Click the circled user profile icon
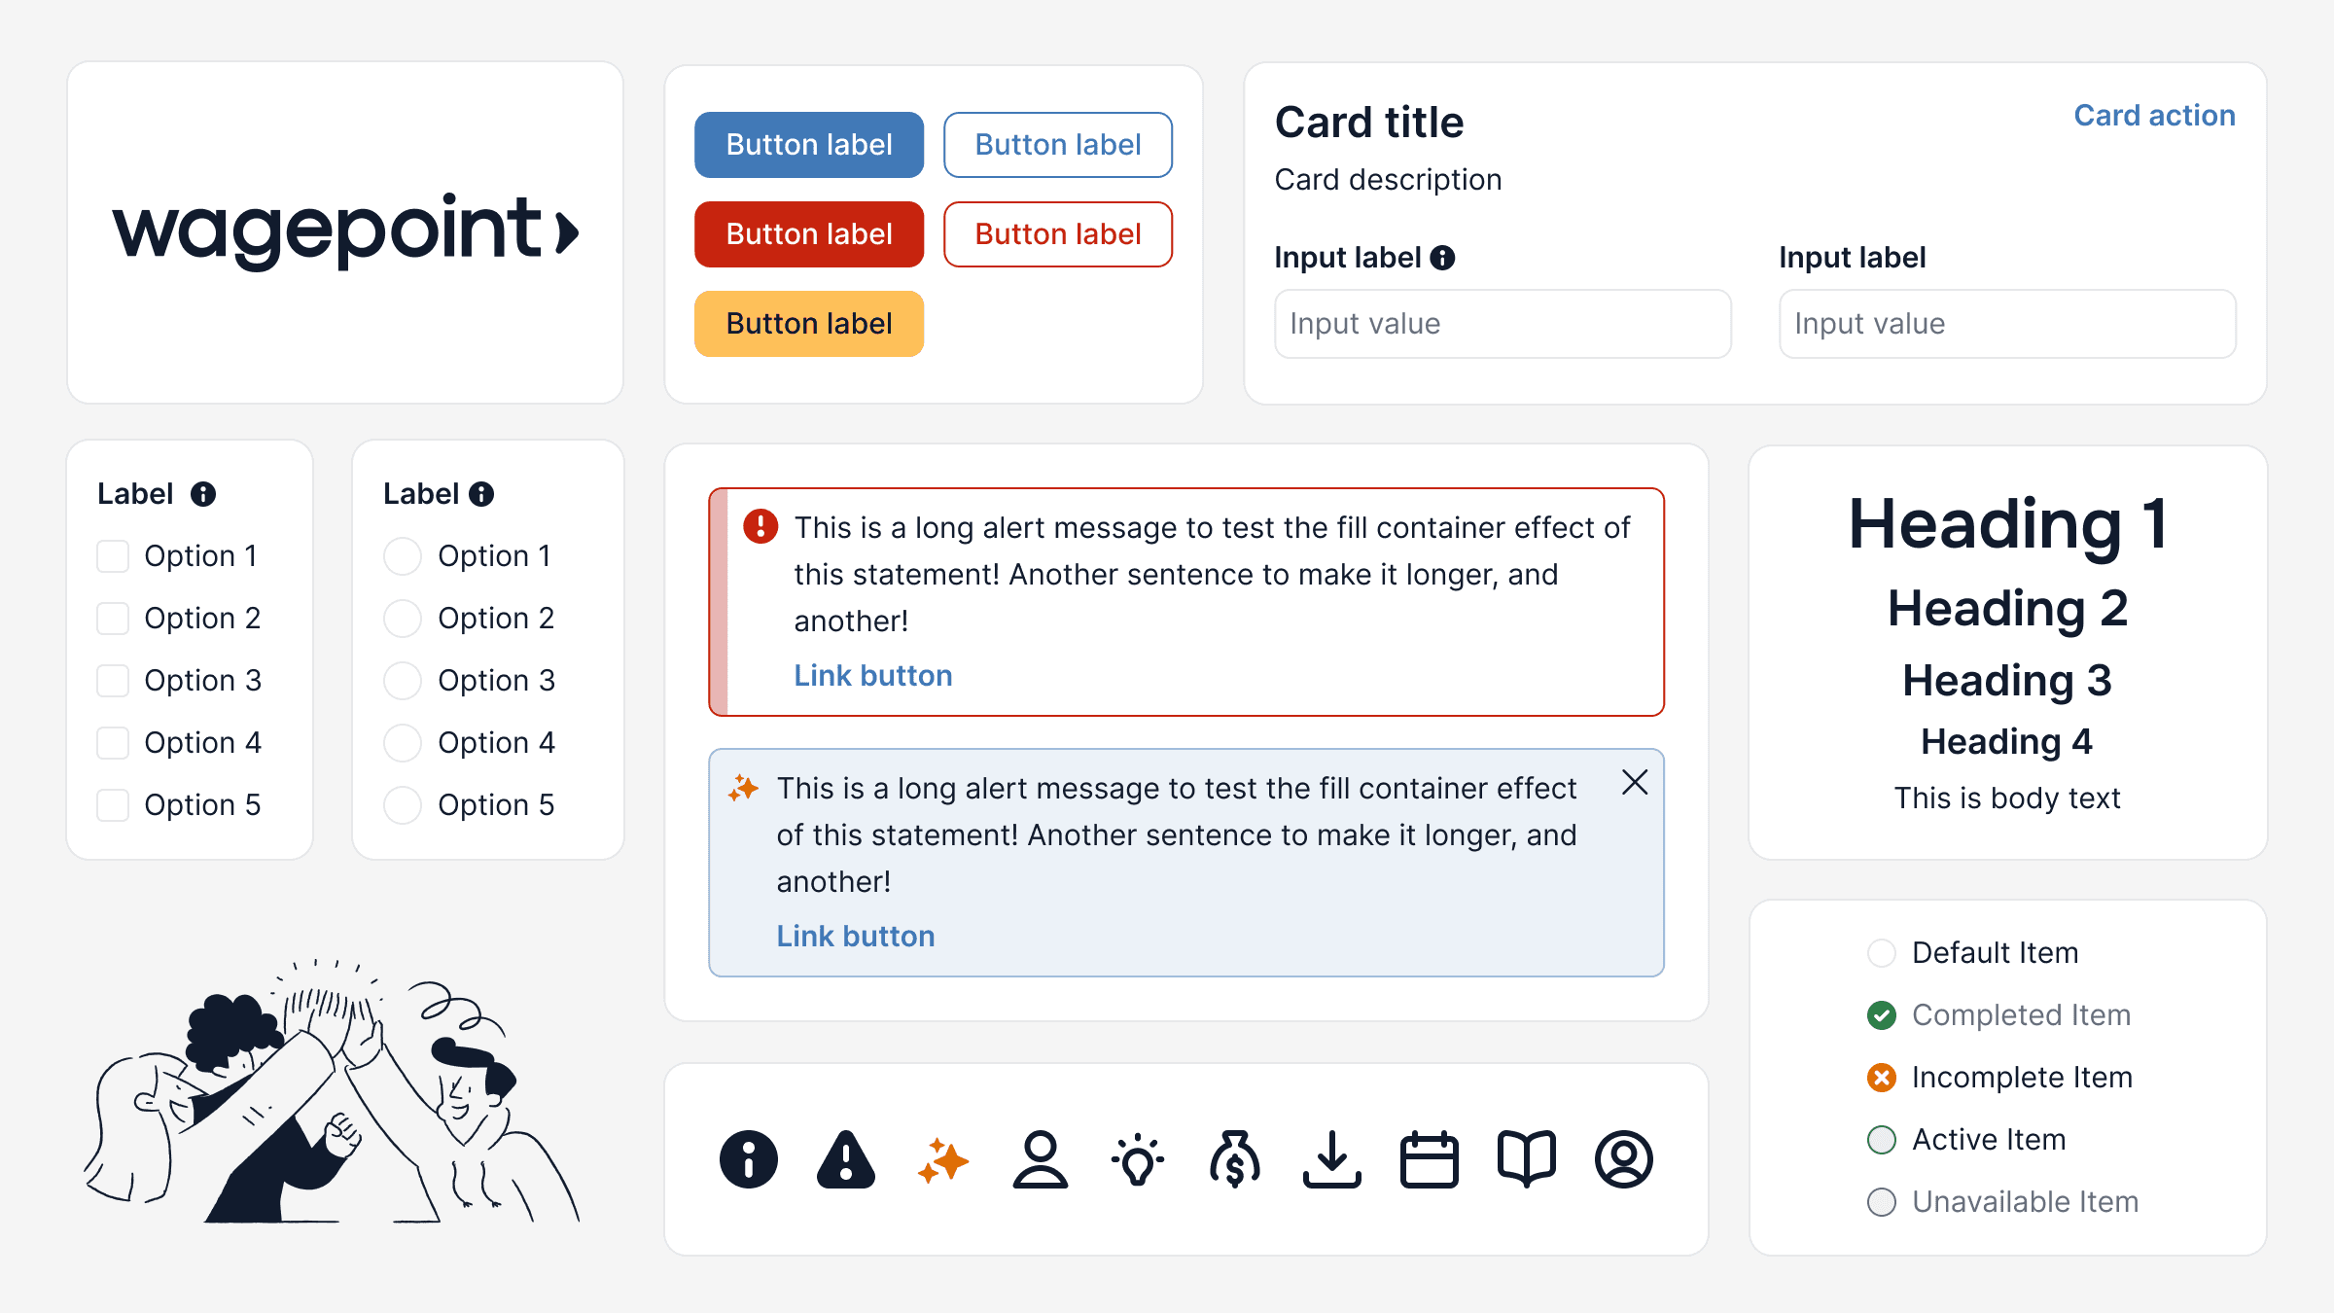The width and height of the screenshot is (2334, 1313). [x=1624, y=1159]
